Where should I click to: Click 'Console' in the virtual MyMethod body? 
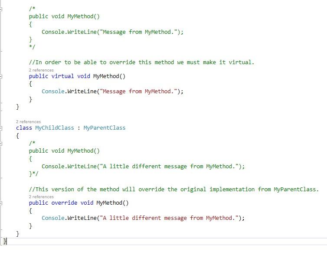click(x=53, y=92)
